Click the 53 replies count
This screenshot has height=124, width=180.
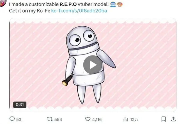pyautogui.click(x=19, y=120)
